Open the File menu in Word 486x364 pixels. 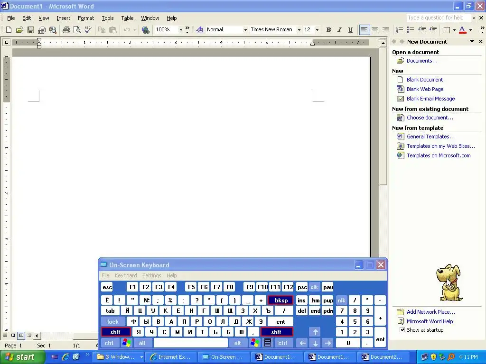11,18
